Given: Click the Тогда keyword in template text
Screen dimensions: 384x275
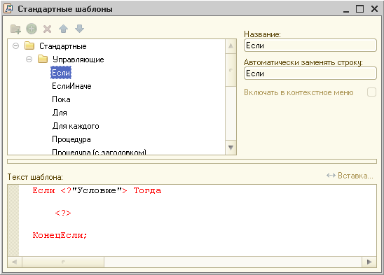Looking at the screenshot, I should [147, 190].
